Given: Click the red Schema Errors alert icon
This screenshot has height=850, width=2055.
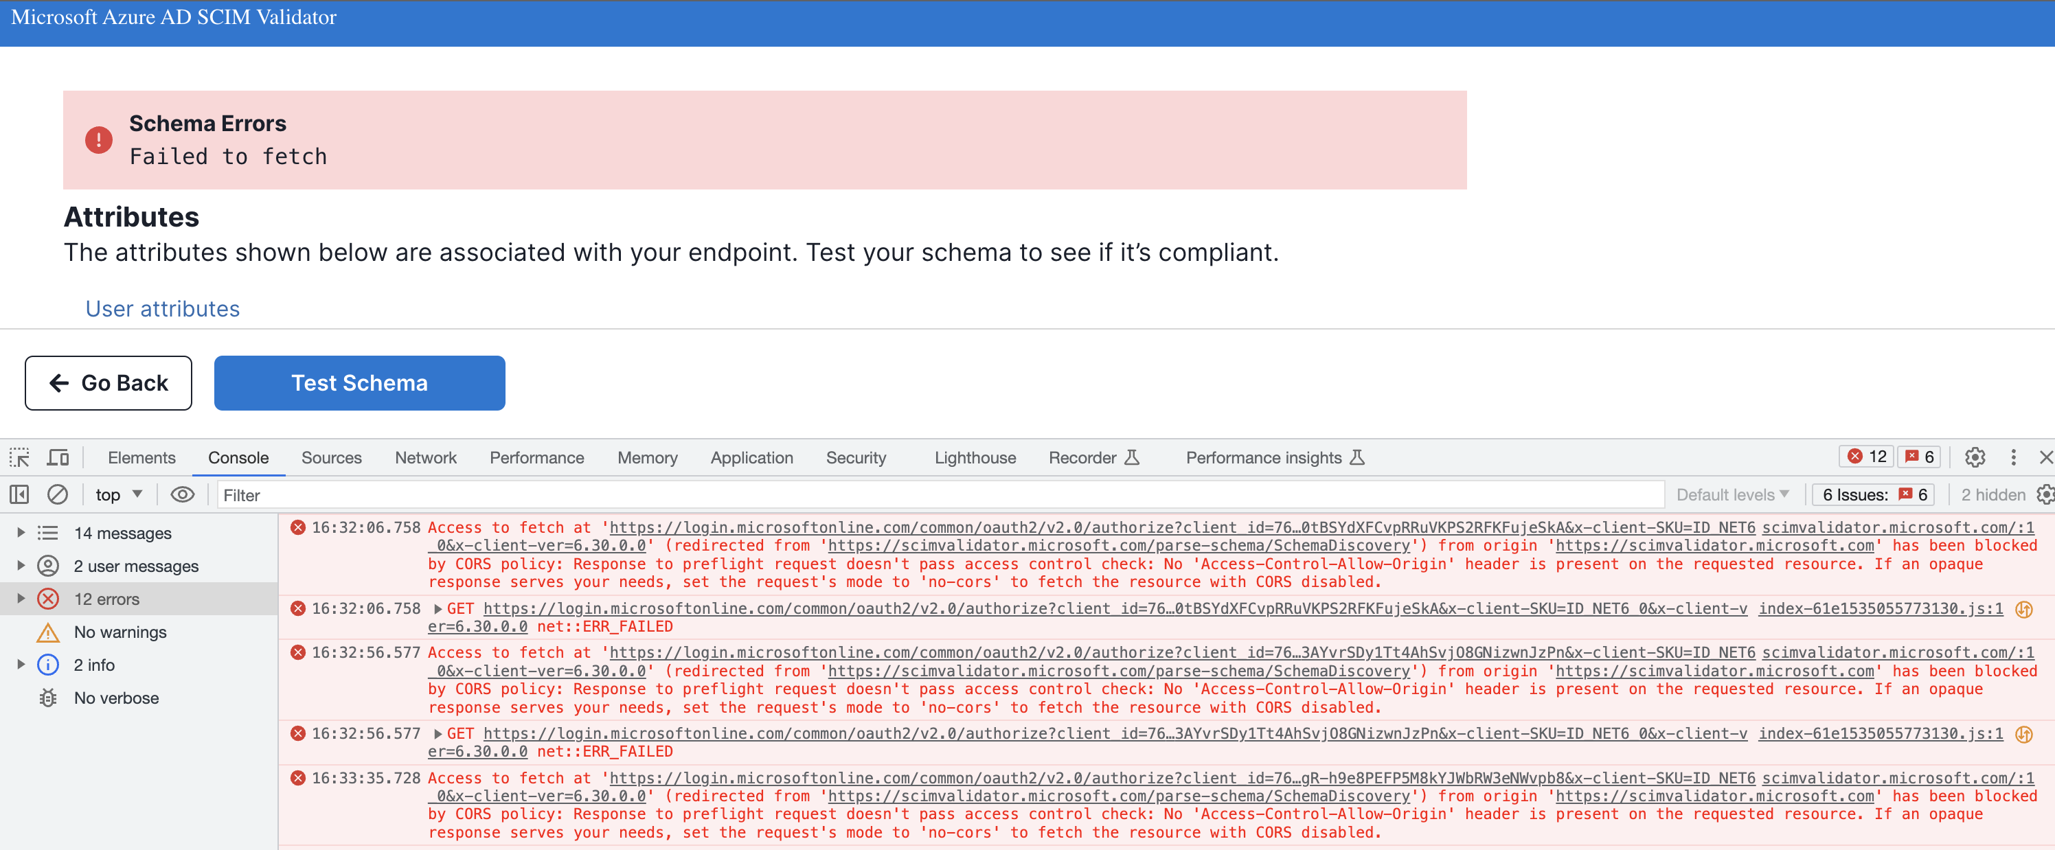Looking at the screenshot, I should click(x=99, y=140).
